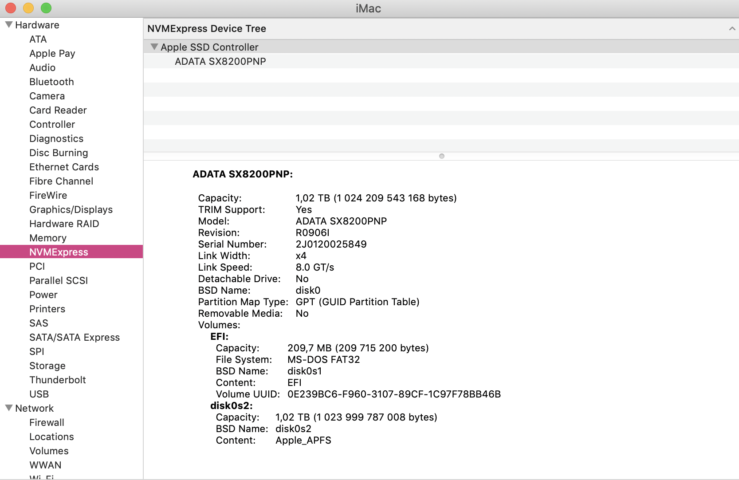The height and width of the screenshot is (480, 739).
Task: Click the EFI volume heading
Action: click(220, 336)
